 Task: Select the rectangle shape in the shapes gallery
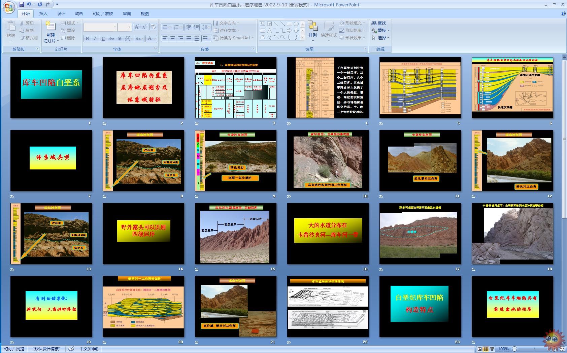[x=289, y=24]
